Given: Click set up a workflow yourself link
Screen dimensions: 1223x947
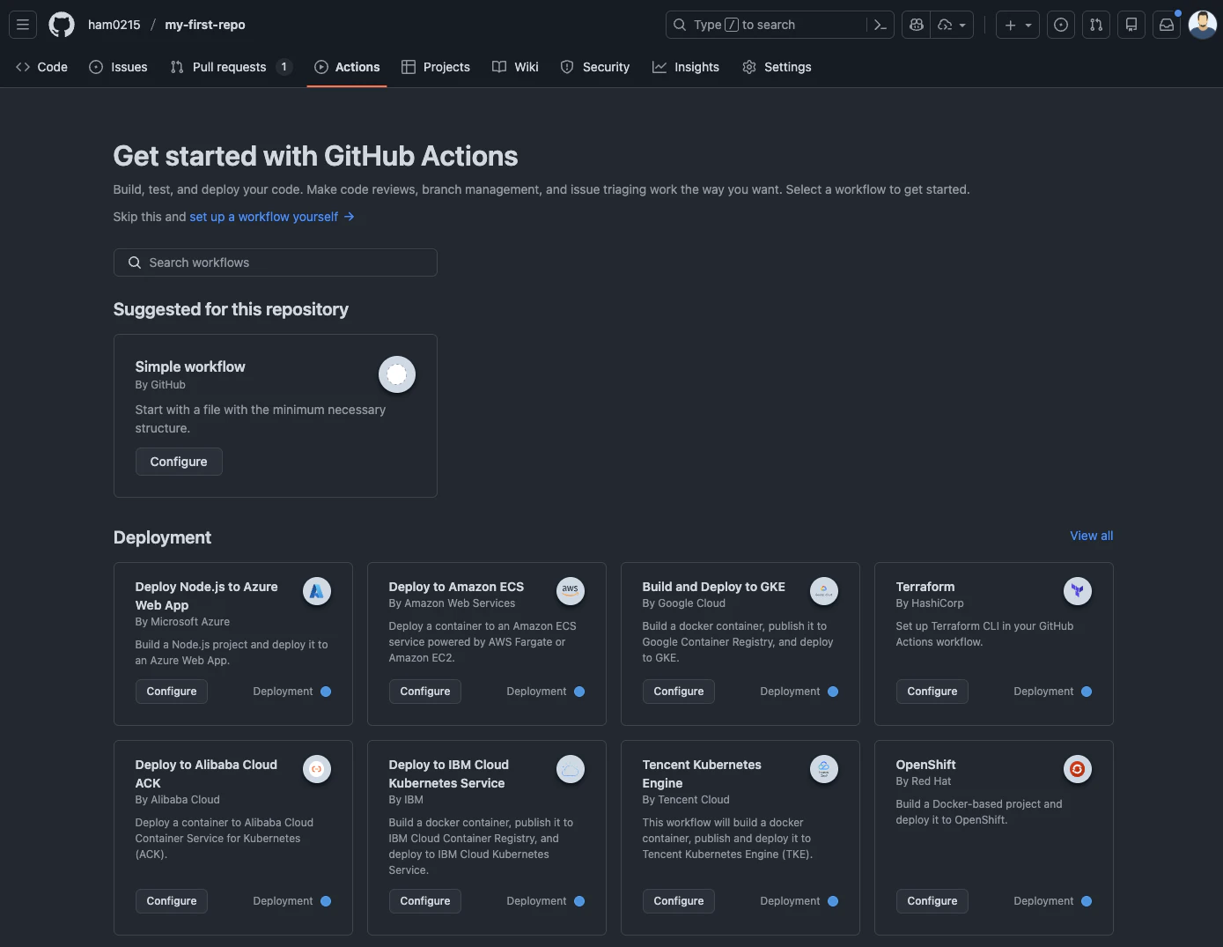Looking at the screenshot, I should click(272, 217).
